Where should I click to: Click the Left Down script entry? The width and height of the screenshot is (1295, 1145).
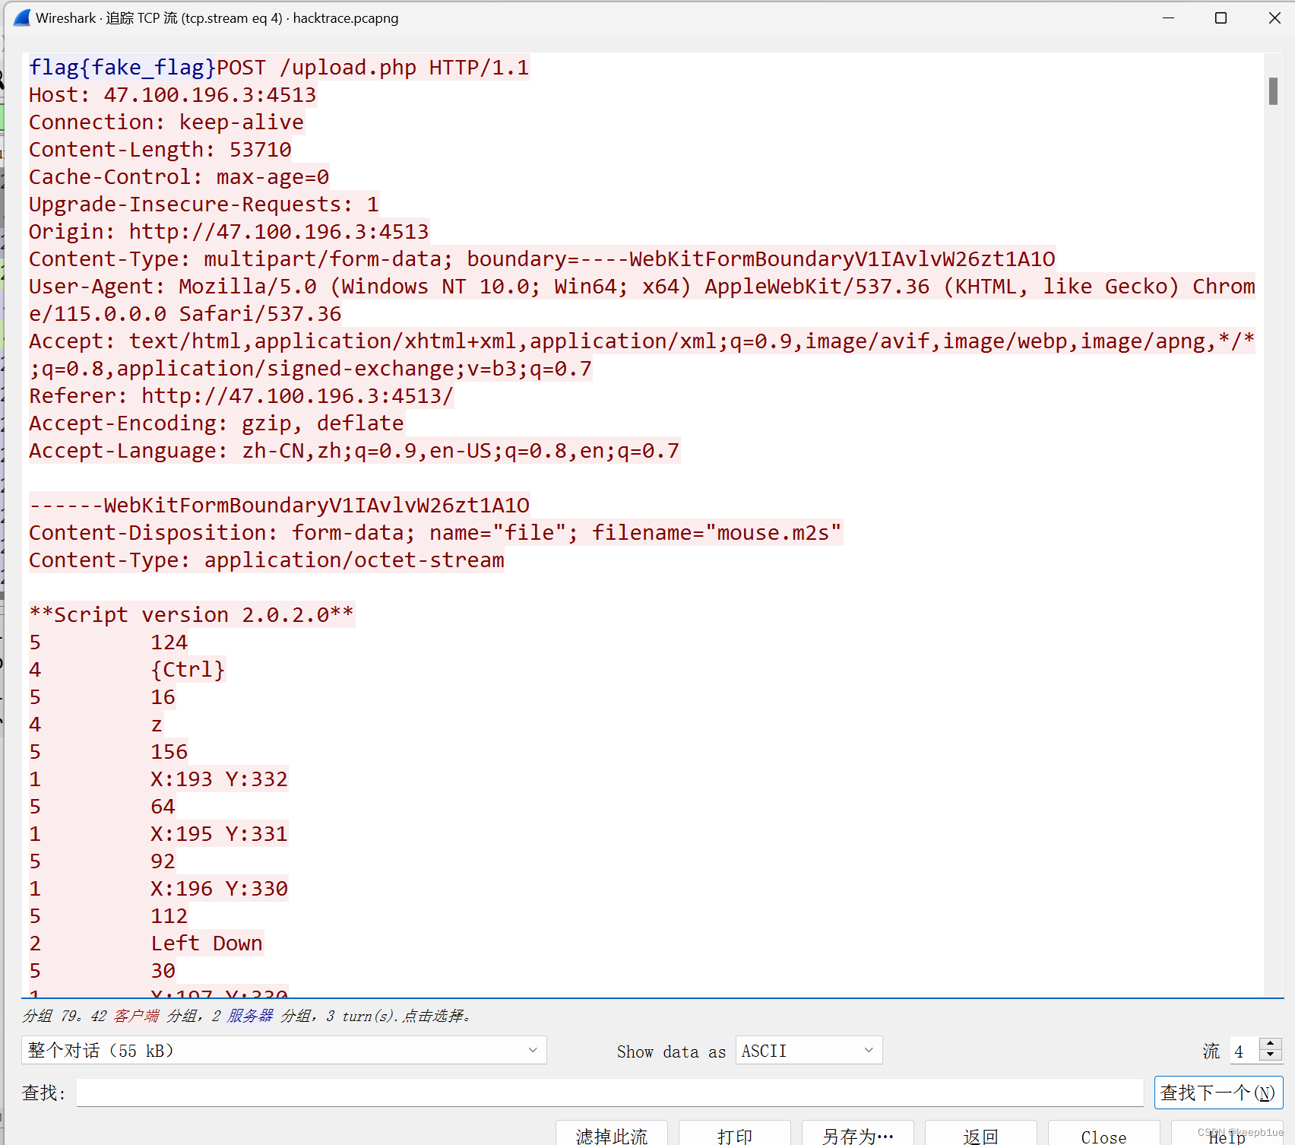(x=207, y=944)
